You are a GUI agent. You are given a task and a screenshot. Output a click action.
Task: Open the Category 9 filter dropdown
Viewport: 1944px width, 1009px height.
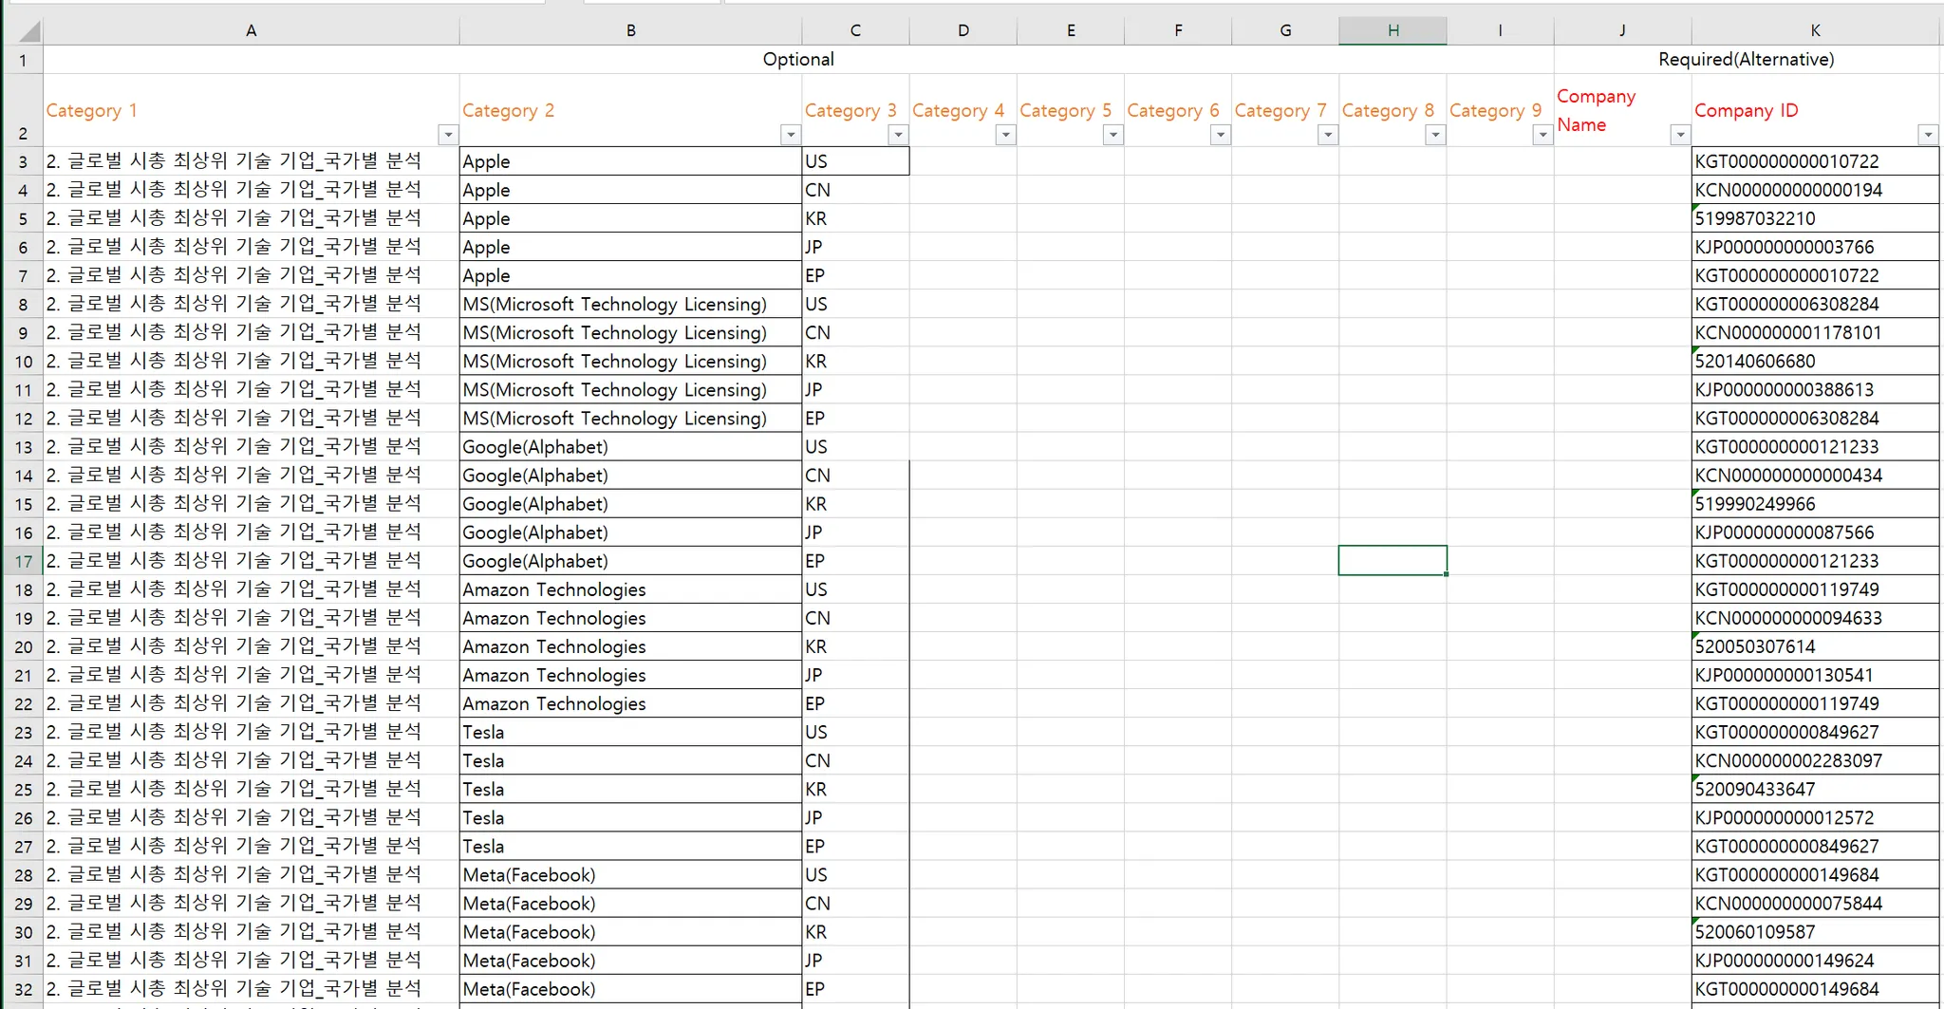1542,135
